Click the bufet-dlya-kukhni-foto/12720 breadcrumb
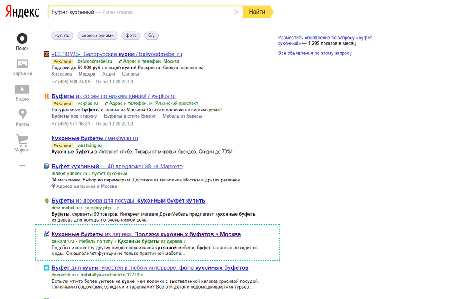 pos(110,275)
